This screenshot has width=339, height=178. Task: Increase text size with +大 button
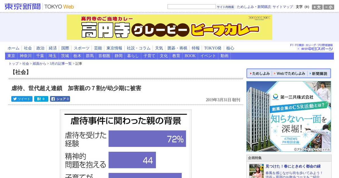[317, 7]
